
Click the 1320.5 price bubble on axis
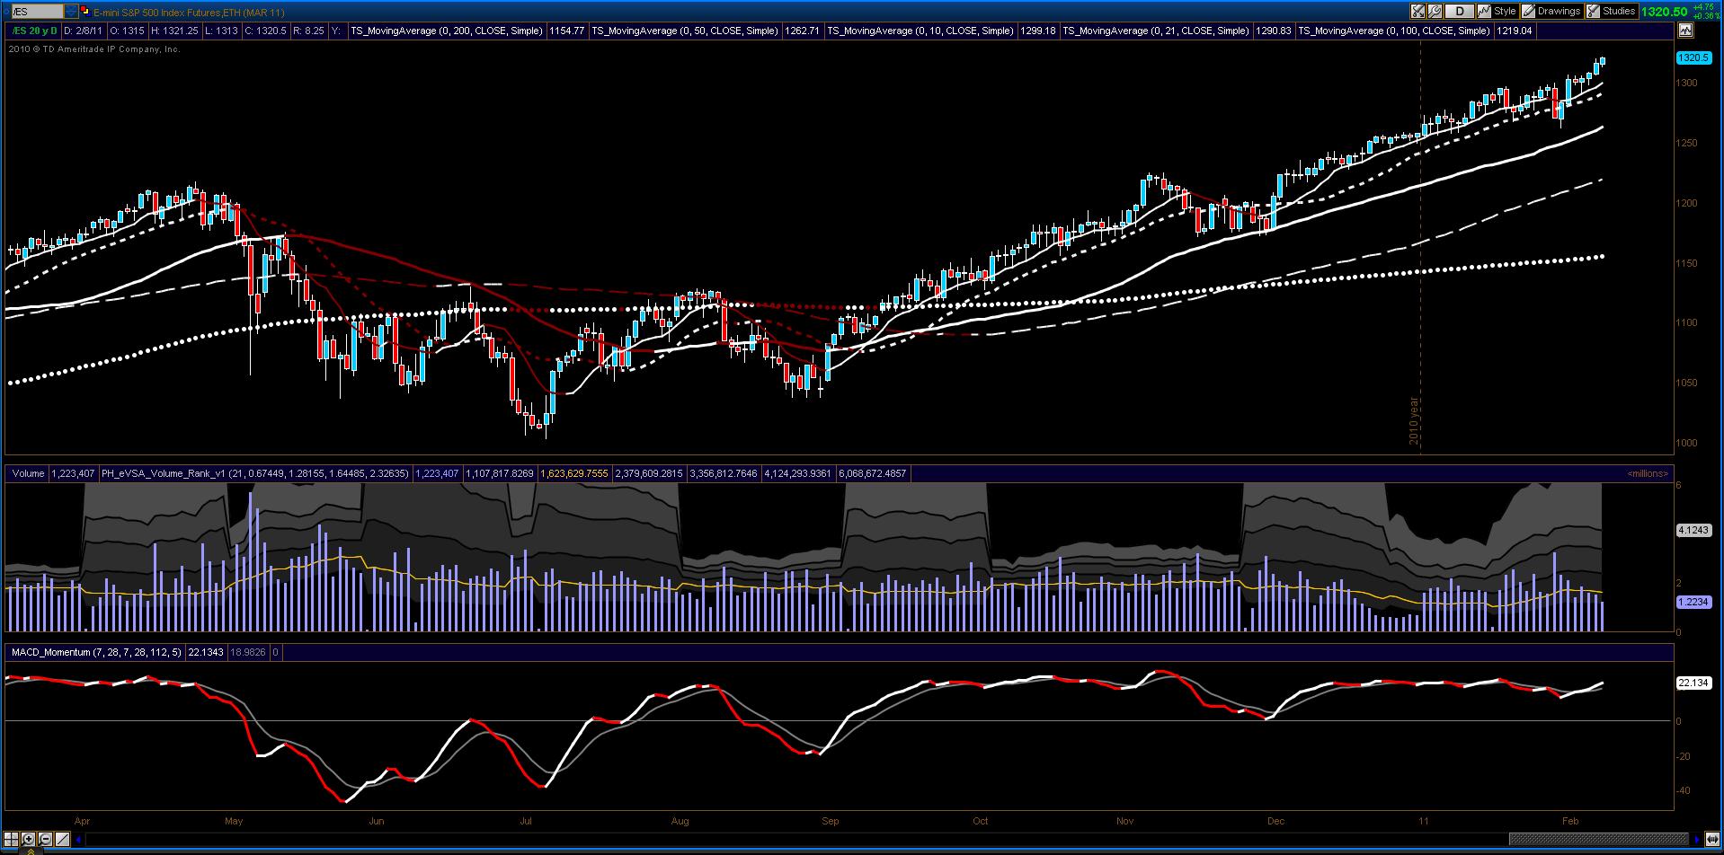1693,57
